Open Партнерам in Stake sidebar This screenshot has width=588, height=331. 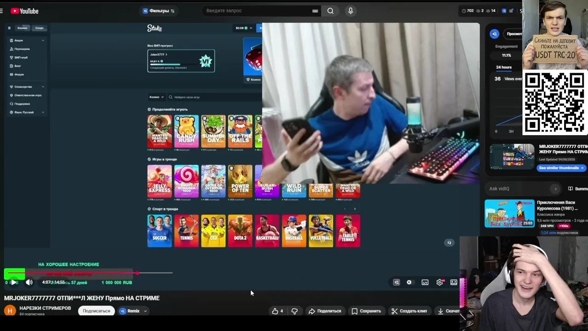click(22, 49)
